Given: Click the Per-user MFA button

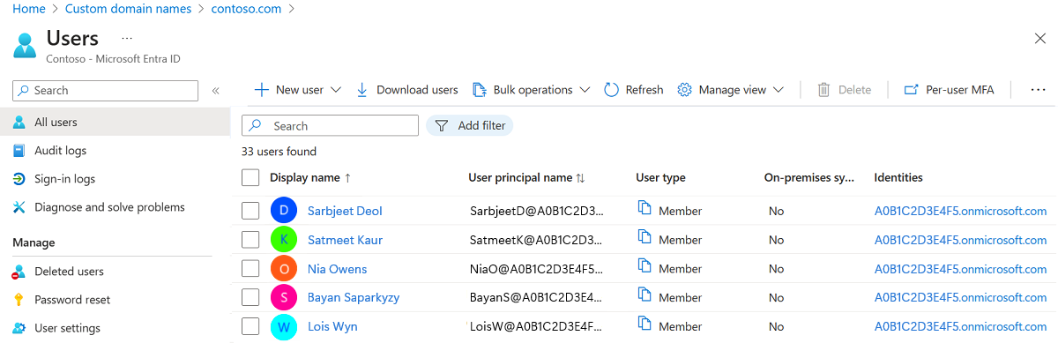Looking at the screenshot, I should [x=949, y=90].
